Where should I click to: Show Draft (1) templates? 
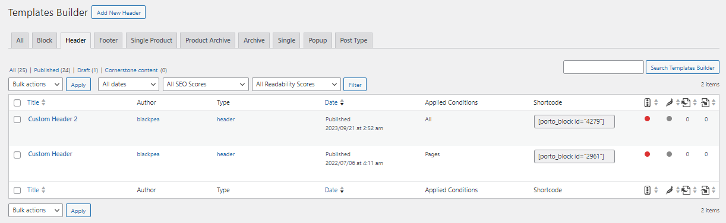pyautogui.click(x=87, y=70)
